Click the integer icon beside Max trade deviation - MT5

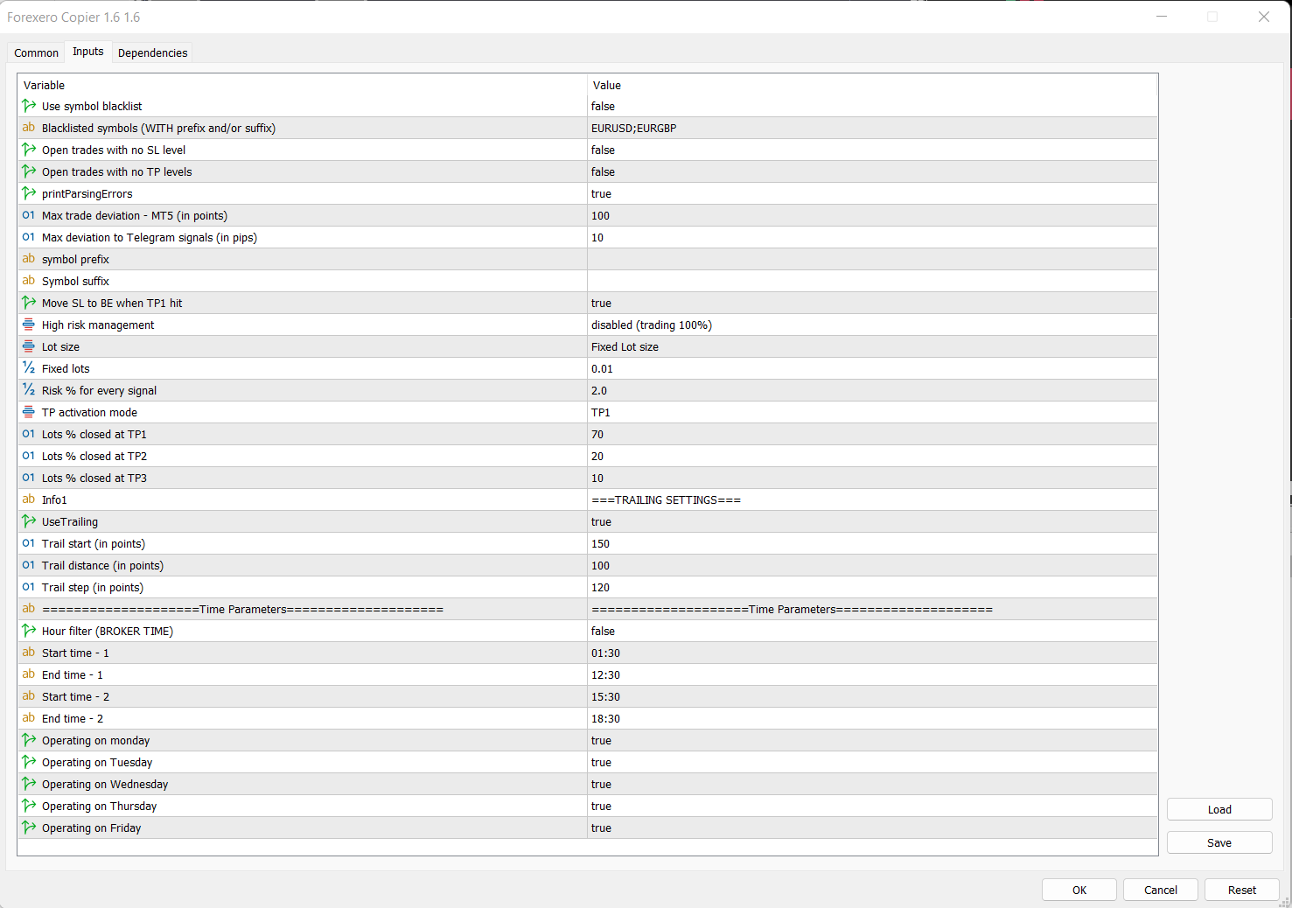tap(29, 215)
